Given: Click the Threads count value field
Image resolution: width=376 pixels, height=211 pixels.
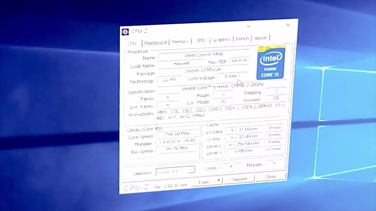Looking at the screenshot, I should tap(274, 164).
